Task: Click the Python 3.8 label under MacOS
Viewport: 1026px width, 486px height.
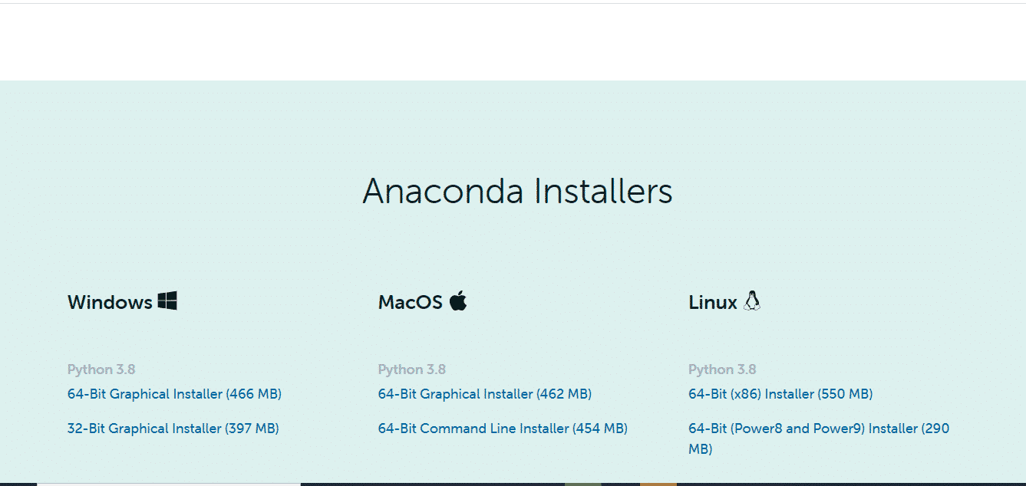Action: (x=412, y=369)
